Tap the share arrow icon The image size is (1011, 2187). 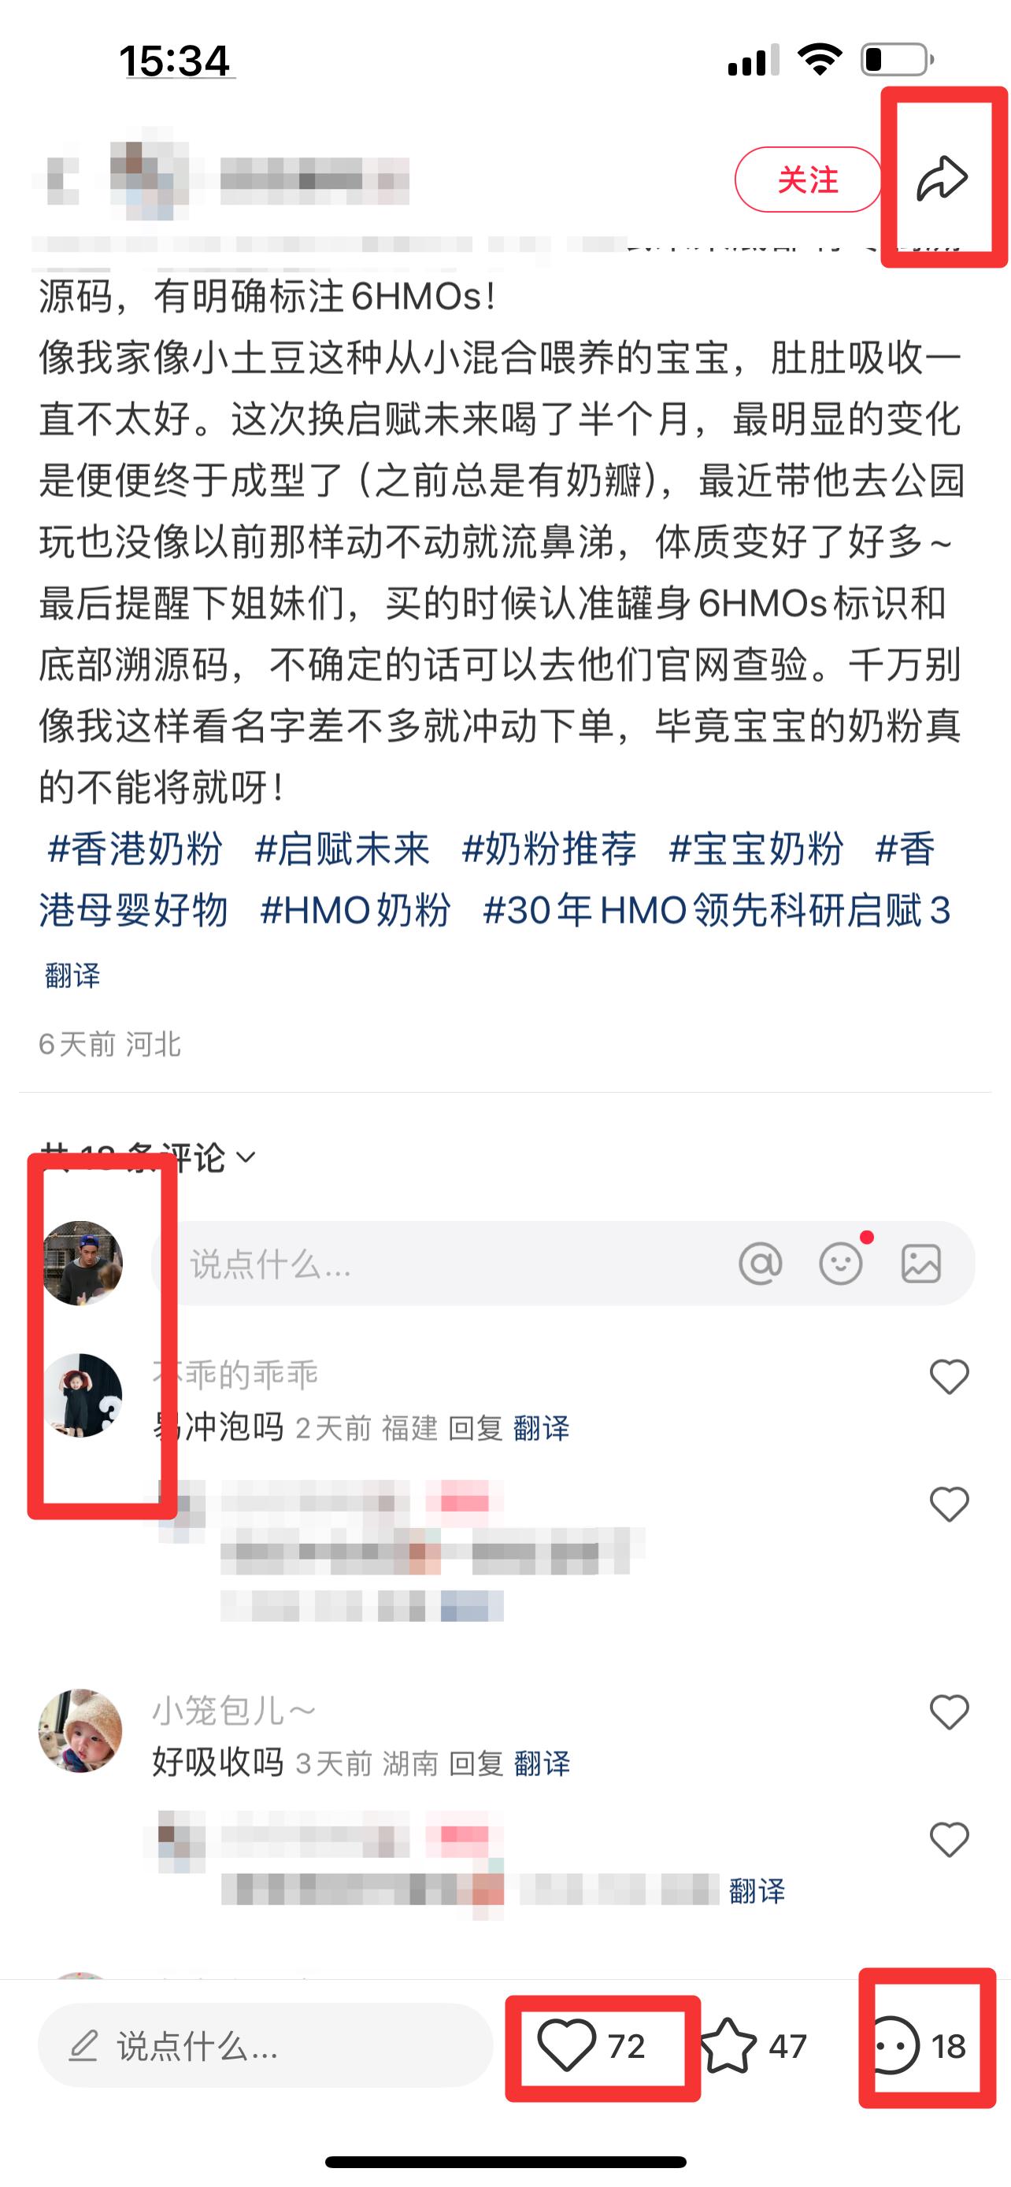pos(942,178)
